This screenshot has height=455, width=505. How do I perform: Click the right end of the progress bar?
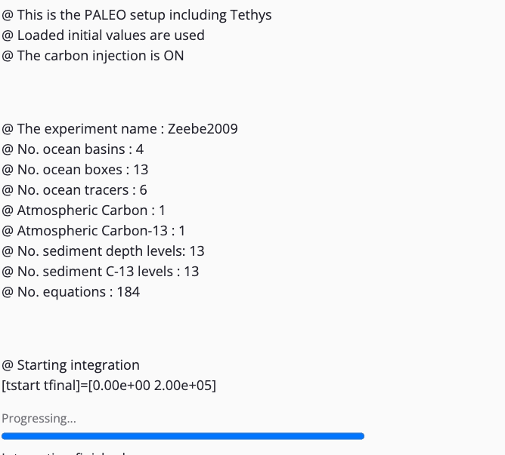click(x=361, y=436)
